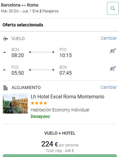
Task: Click the outbound departure time 08:20
Action: click(x=18, y=55)
